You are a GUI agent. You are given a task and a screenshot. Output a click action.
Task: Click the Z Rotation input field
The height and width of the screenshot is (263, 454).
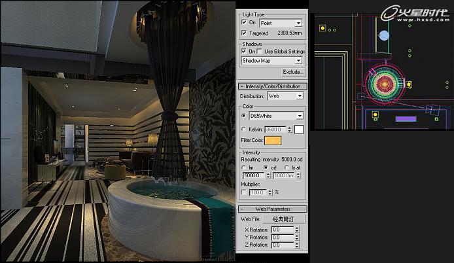pyautogui.click(x=283, y=245)
